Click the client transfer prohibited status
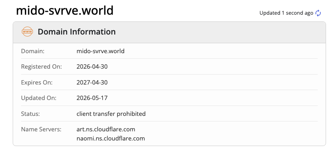The height and width of the screenshot is (150, 330). (111, 114)
